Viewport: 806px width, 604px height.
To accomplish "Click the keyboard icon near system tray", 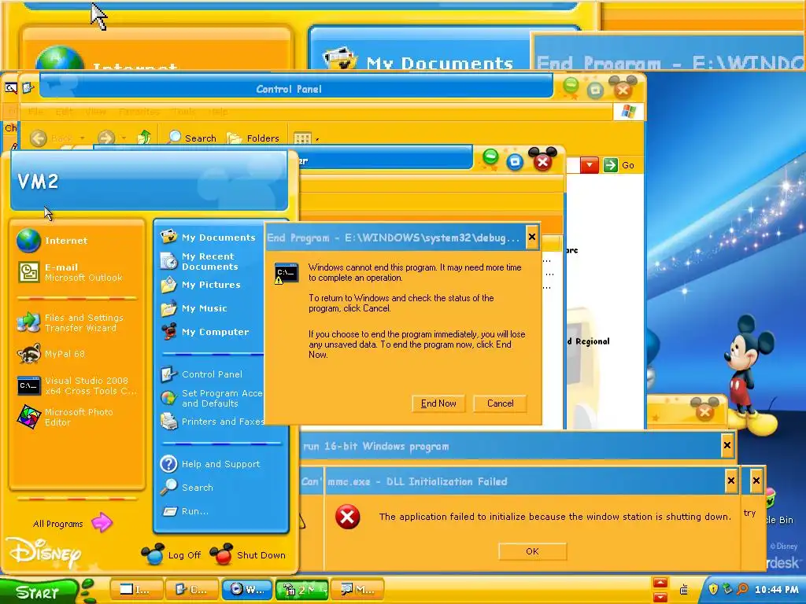I will 684,590.
